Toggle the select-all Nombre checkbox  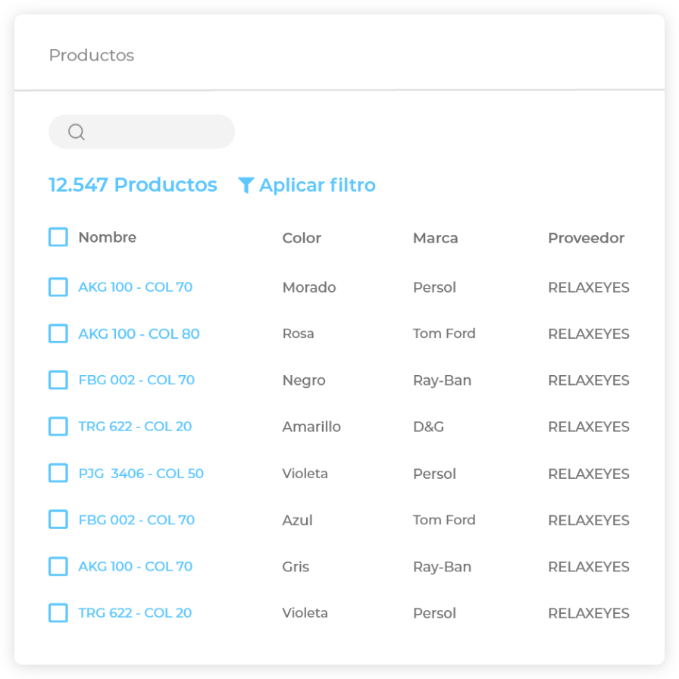click(x=58, y=237)
